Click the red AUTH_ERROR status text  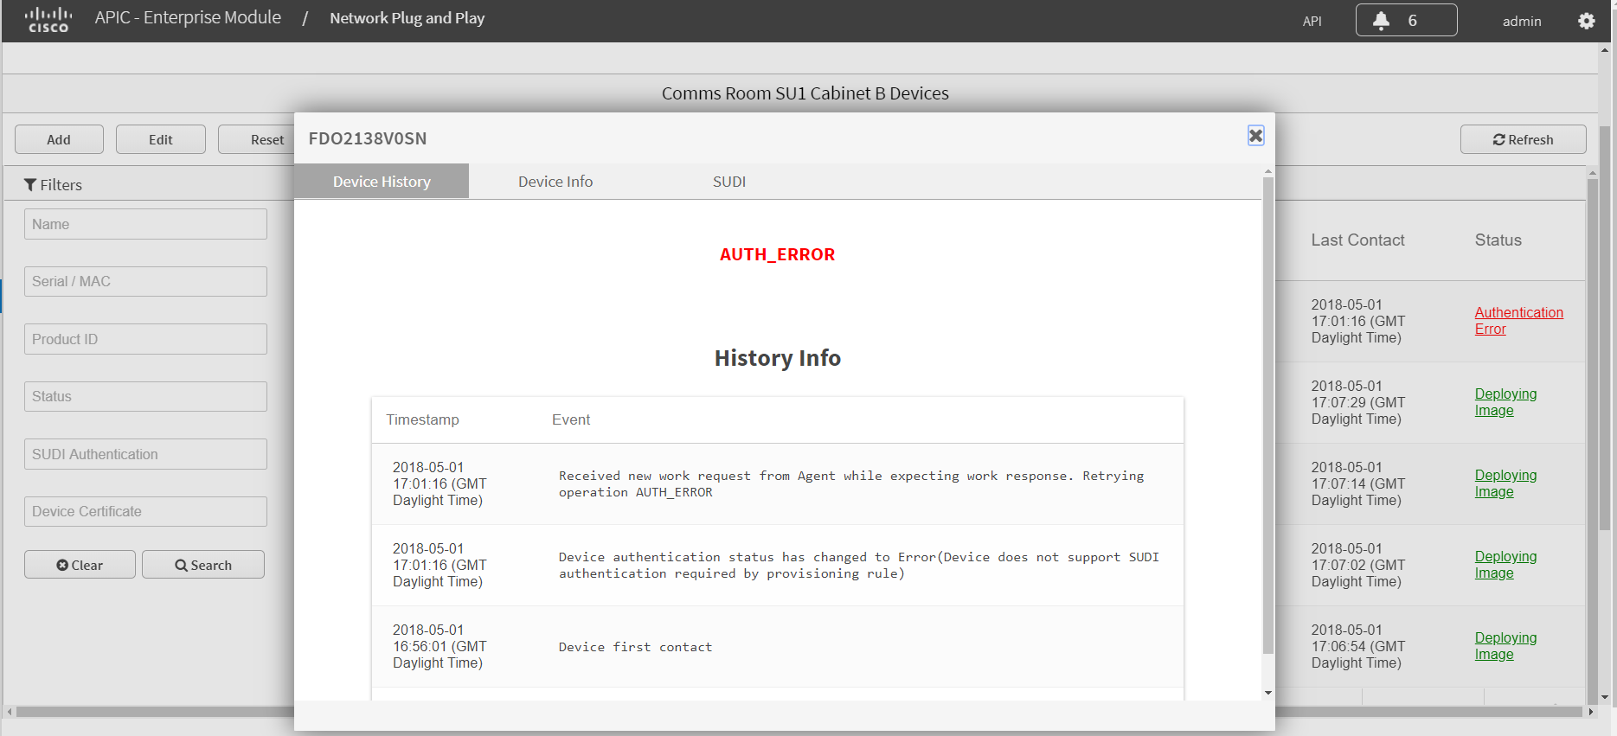coord(777,254)
